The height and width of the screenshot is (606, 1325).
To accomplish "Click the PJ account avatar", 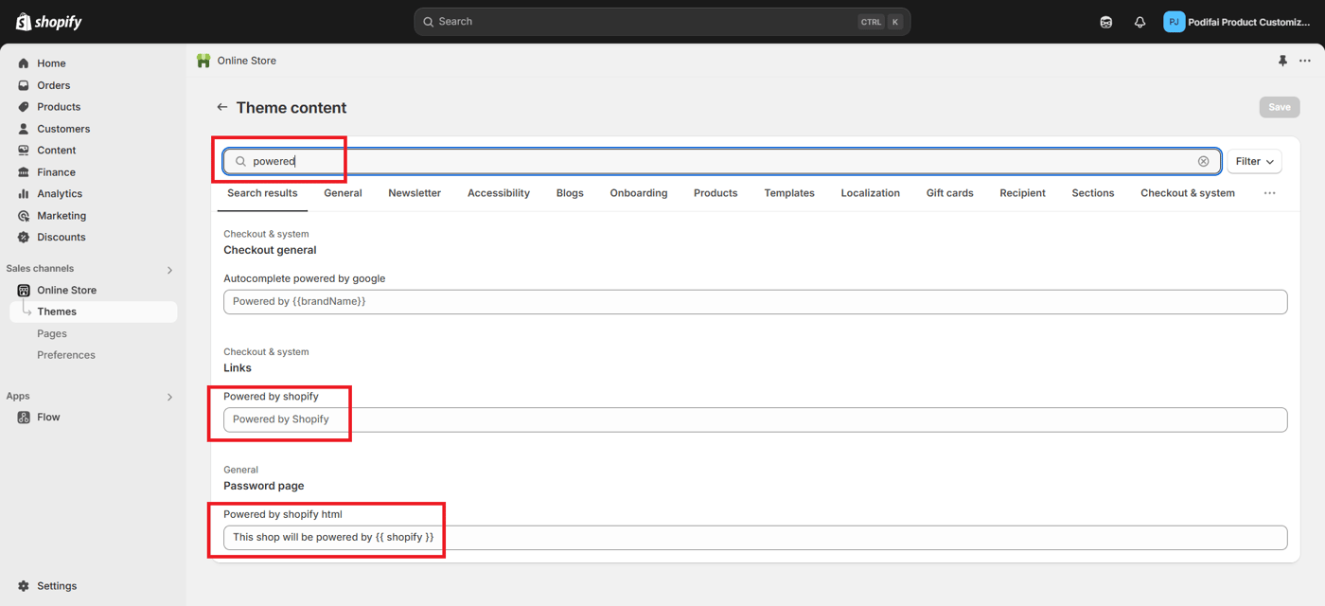I will point(1174,22).
